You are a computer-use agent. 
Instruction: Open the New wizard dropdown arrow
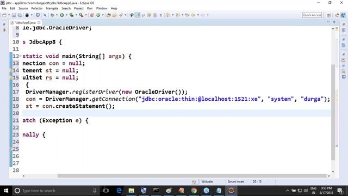coord(9,15)
